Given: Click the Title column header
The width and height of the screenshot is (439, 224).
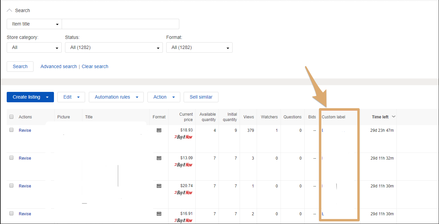Looking at the screenshot, I should [x=89, y=117].
